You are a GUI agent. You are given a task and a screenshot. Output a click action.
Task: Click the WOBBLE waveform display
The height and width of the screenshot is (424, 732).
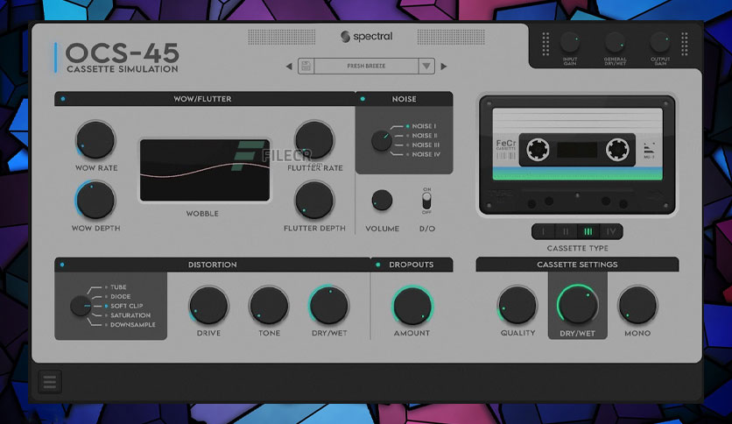(x=205, y=170)
